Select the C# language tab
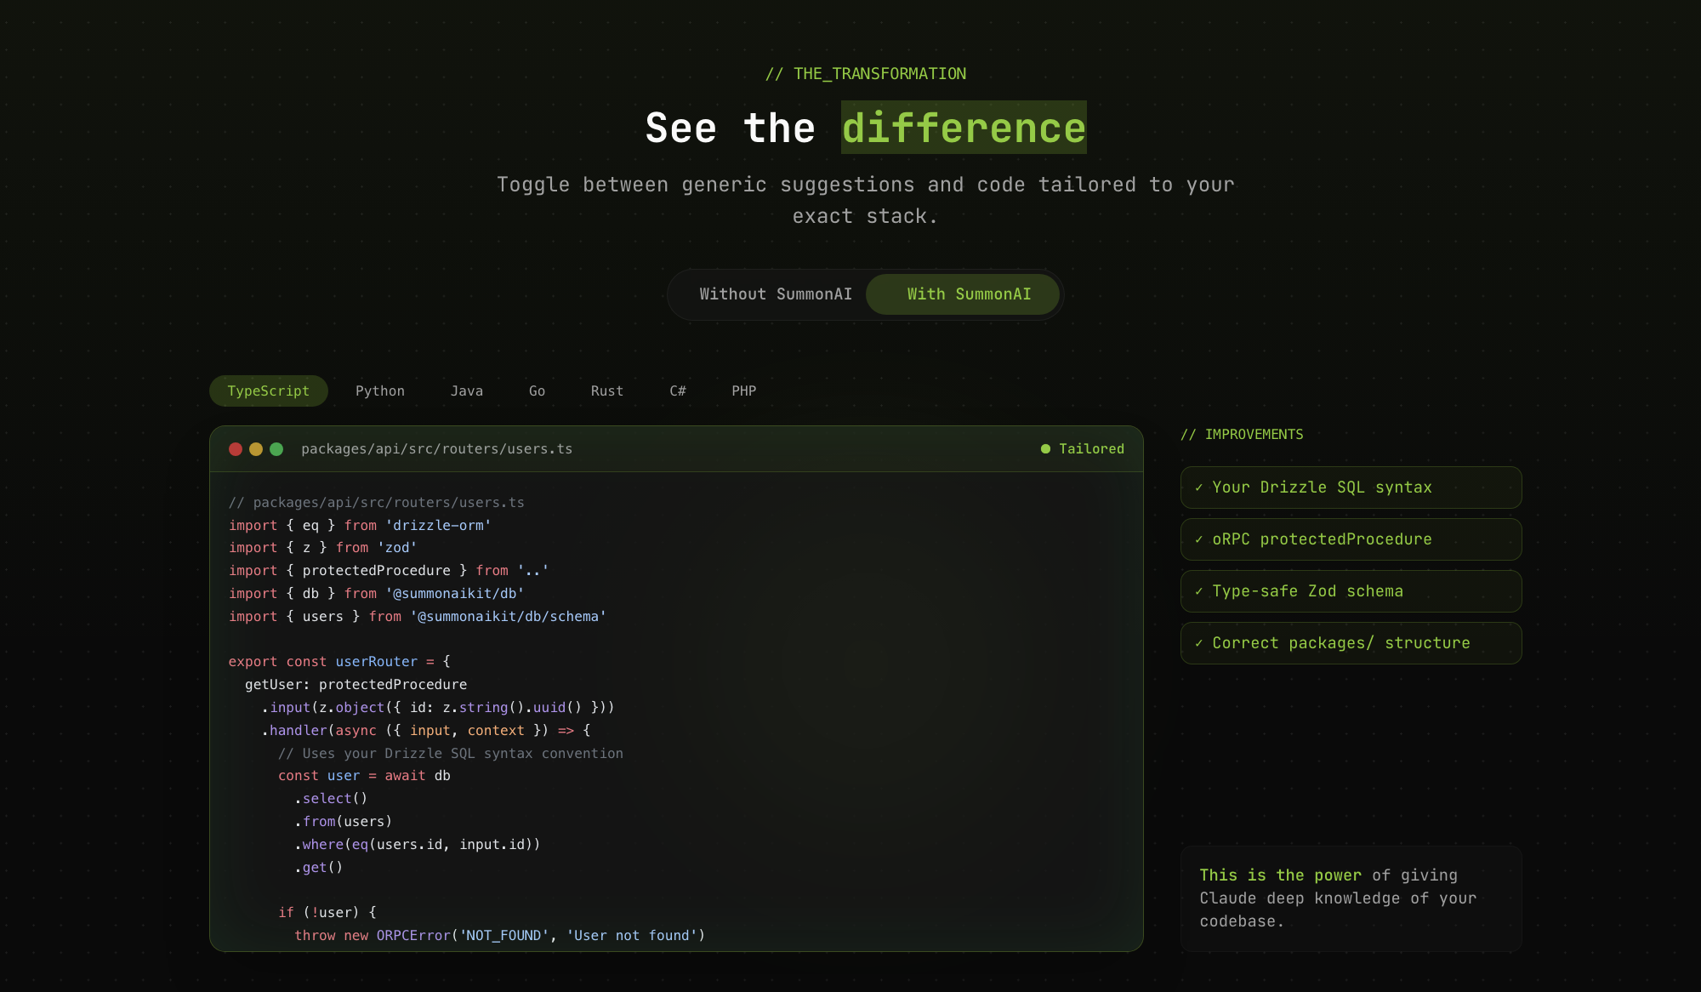This screenshot has height=992, width=1701. 677,391
